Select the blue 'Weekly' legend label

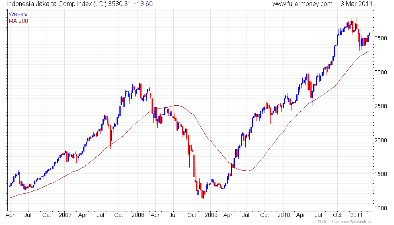point(18,14)
